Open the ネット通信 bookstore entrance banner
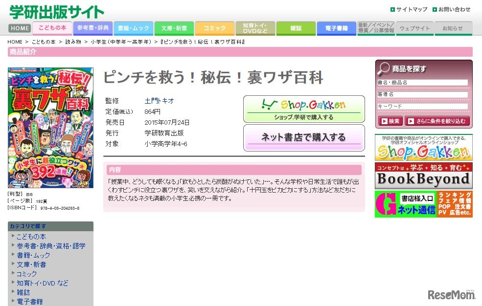The image size is (482, 306). pyautogui.click(x=425, y=204)
